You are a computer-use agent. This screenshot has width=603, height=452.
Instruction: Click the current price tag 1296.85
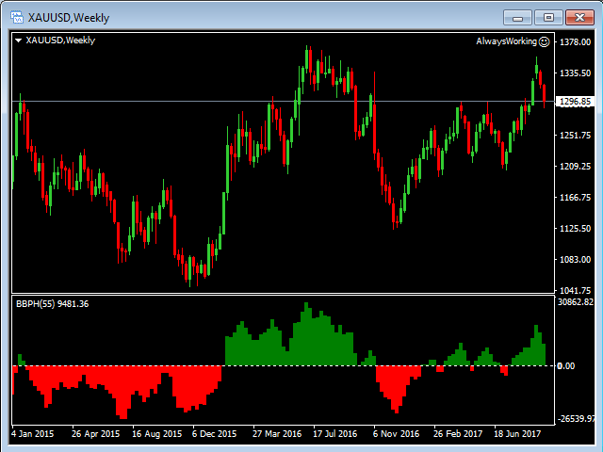tap(574, 102)
